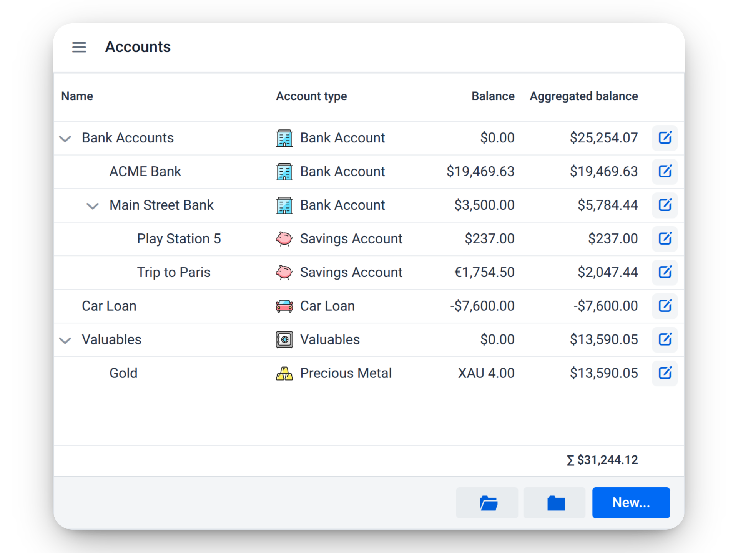Screen dimensions: 738x553
Task: Collapse the Main Street Bank subtree
Action: click(x=93, y=206)
